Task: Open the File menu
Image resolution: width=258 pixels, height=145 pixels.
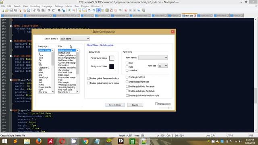Action: click(x=3, y=6)
